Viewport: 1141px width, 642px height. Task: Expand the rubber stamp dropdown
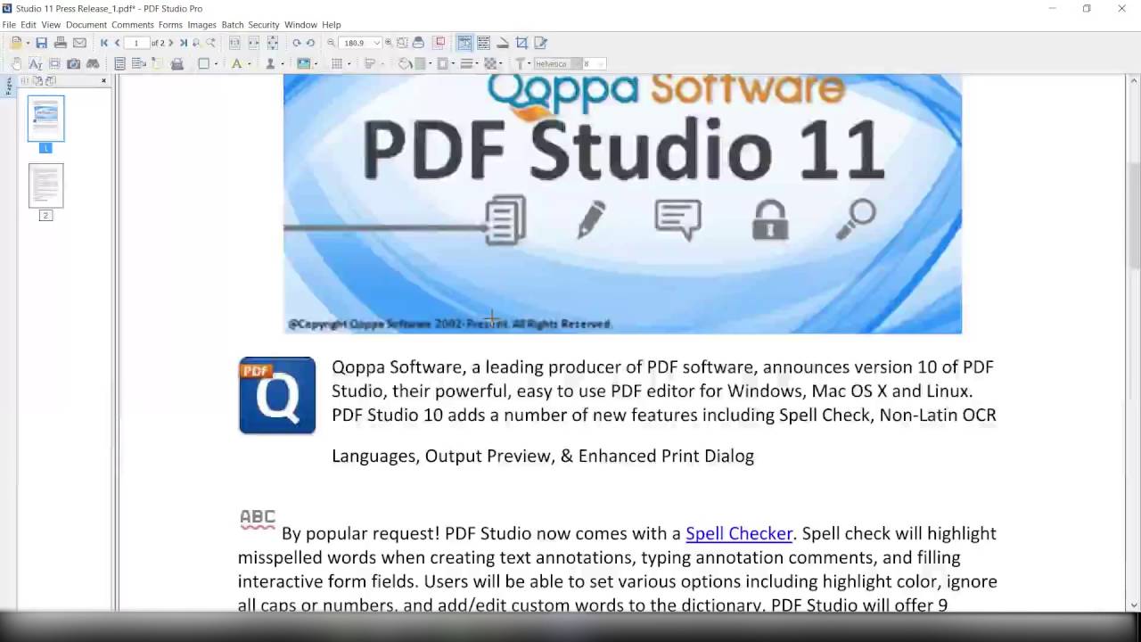point(282,63)
